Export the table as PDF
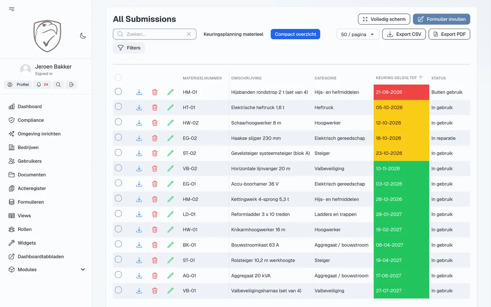Image resolution: width=491 pixels, height=307 pixels. 449,34
